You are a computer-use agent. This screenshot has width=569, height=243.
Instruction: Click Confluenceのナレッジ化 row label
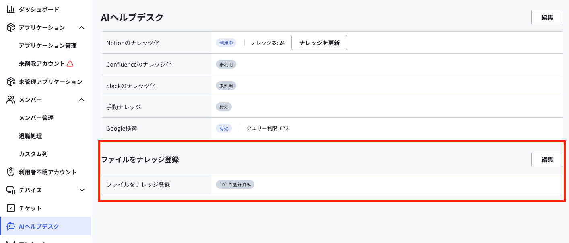(x=139, y=64)
